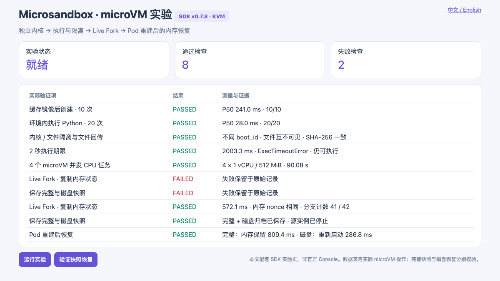Viewport: 500px width, 281px height.
Task: Click the 就绪 status value
Action: (x=37, y=65)
